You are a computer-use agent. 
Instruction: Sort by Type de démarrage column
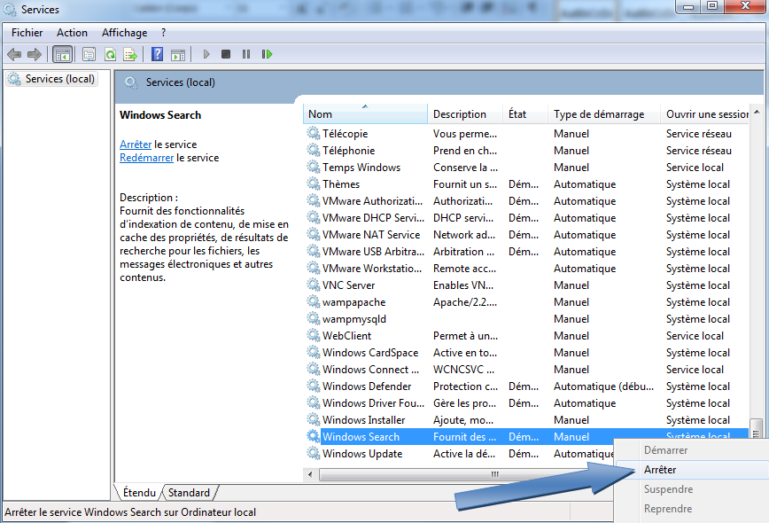(598, 114)
